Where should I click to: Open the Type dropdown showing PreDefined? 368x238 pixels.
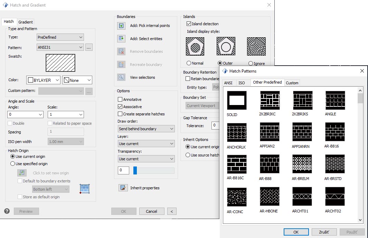coord(60,37)
